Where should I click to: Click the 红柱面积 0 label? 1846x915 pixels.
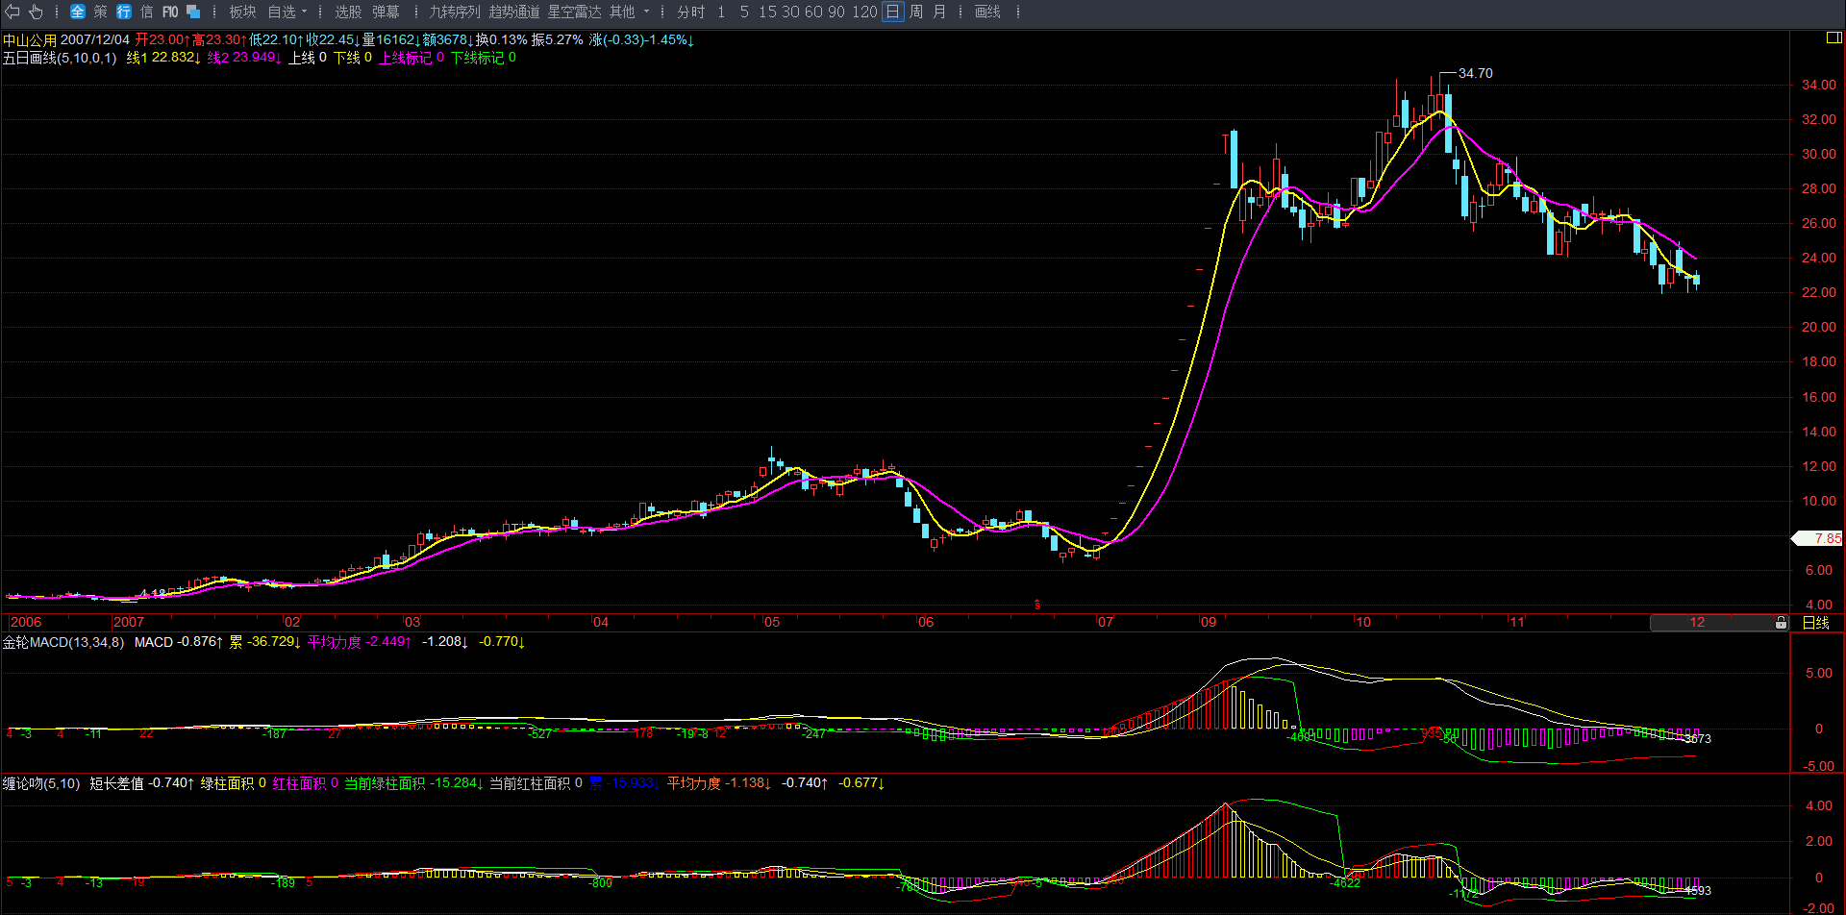[x=305, y=783]
